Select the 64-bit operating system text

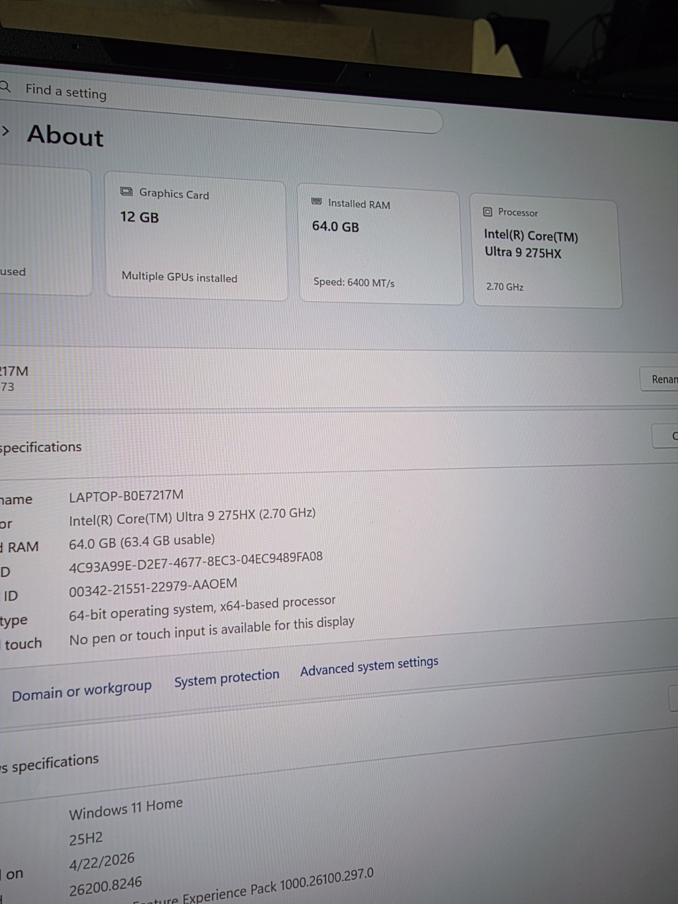coord(202,609)
